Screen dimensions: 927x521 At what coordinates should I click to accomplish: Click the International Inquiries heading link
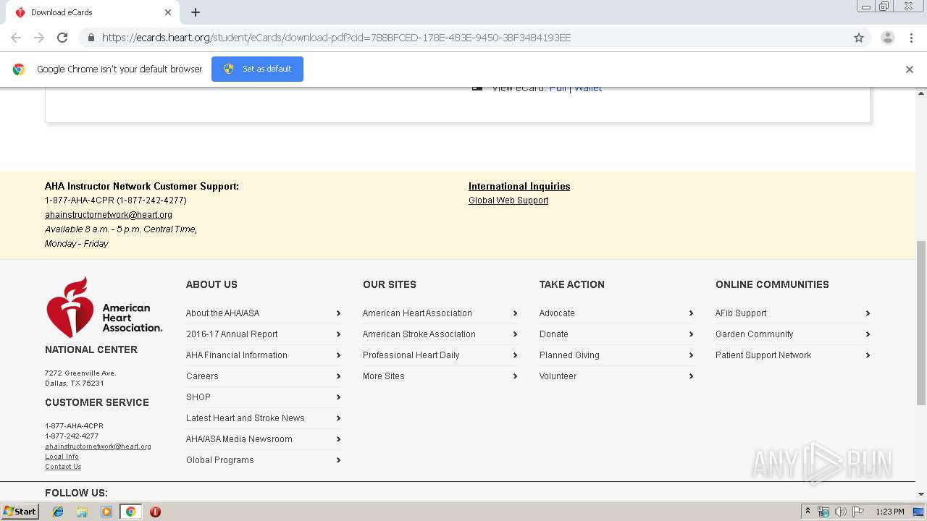point(519,186)
